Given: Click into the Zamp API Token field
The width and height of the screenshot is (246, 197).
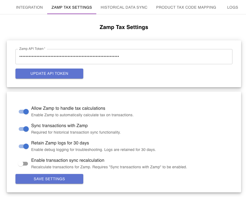Looking at the screenshot, I should (124, 57).
